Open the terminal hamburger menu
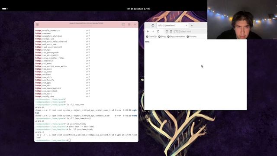 (129, 24)
